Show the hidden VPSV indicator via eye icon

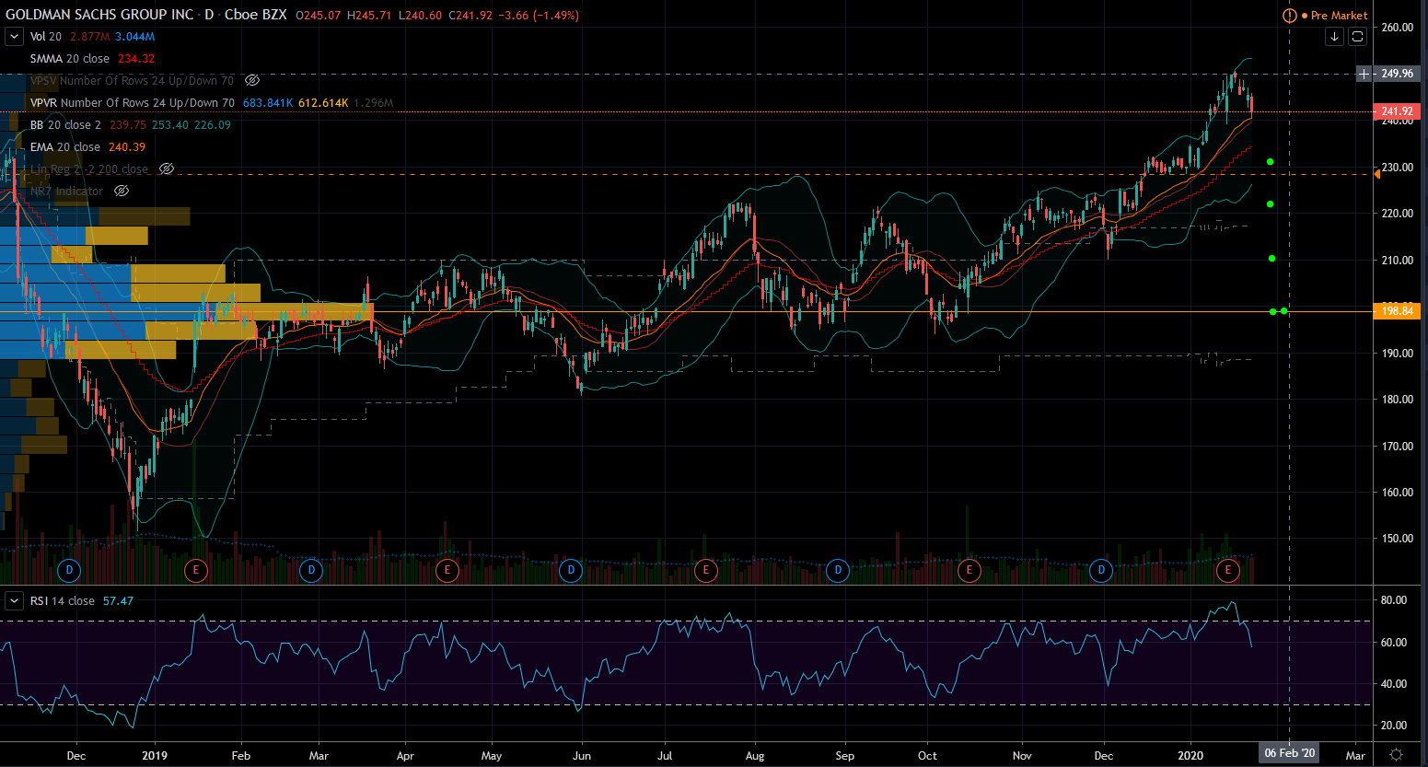point(252,81)
